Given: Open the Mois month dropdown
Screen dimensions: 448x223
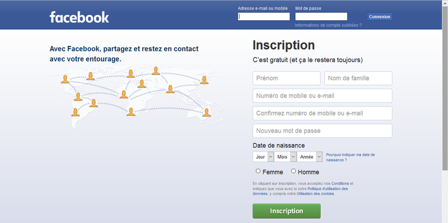Looking at the screenshot, I should pos(285,157).
